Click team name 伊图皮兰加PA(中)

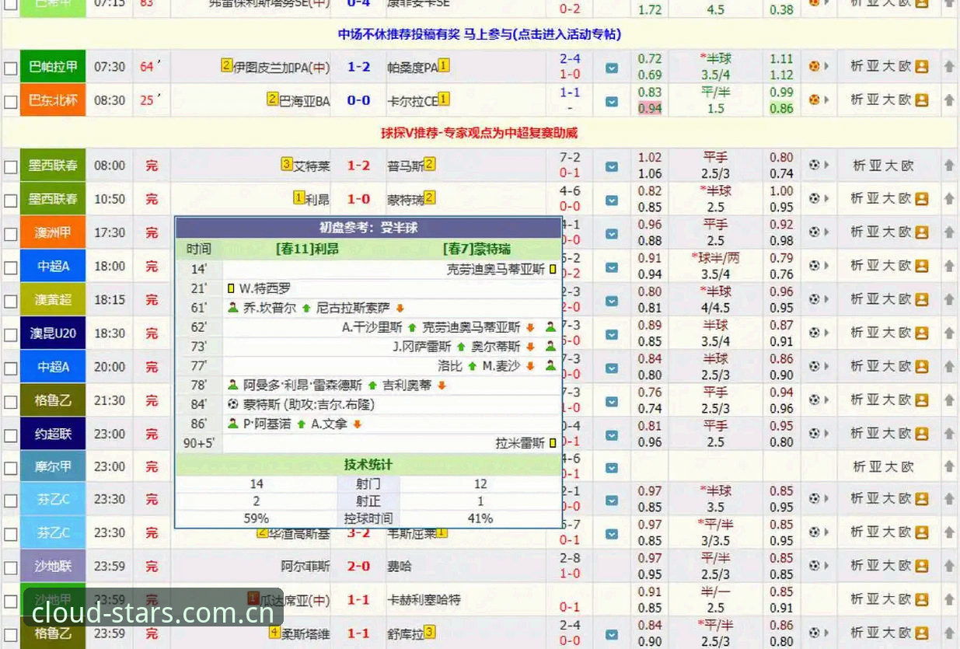coord(281,67)
